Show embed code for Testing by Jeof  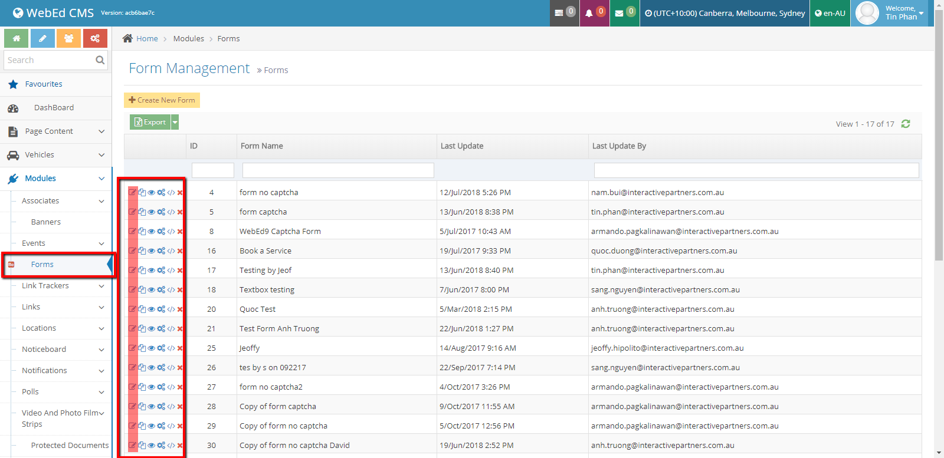[171, 271]
